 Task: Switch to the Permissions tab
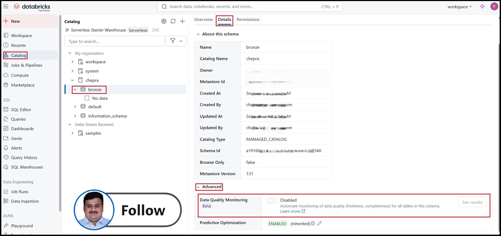(x=248, y=20)
